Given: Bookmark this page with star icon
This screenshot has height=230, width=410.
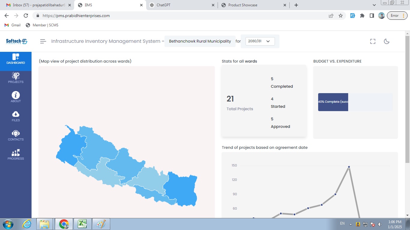Looking at the screenshot, I should click(341, 16).
